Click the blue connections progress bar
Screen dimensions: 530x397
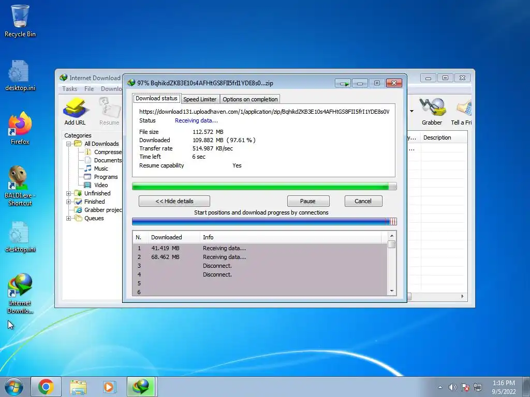coord(264,222)
